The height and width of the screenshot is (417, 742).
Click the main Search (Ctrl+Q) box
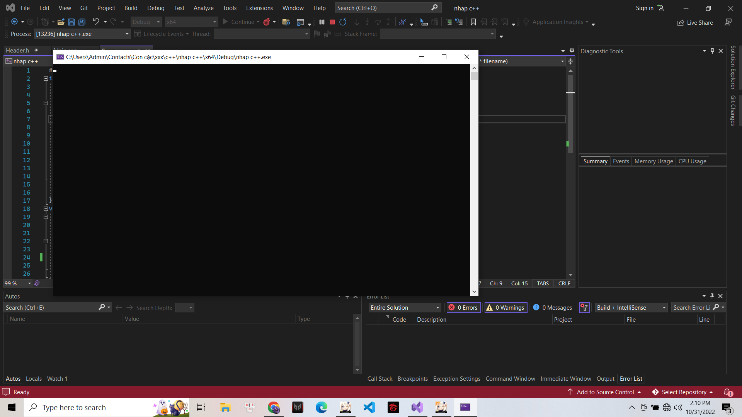coord(388,8)
